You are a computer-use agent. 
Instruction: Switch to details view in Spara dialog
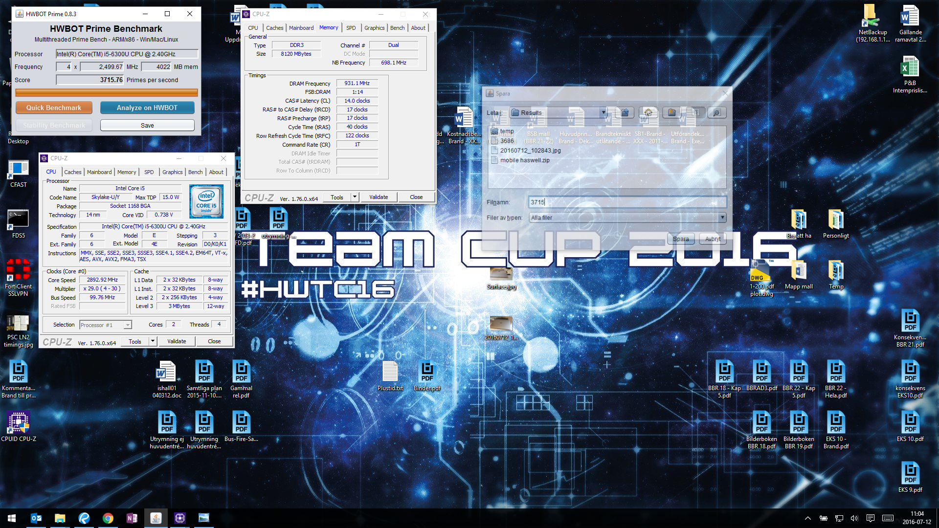(717, 113)
